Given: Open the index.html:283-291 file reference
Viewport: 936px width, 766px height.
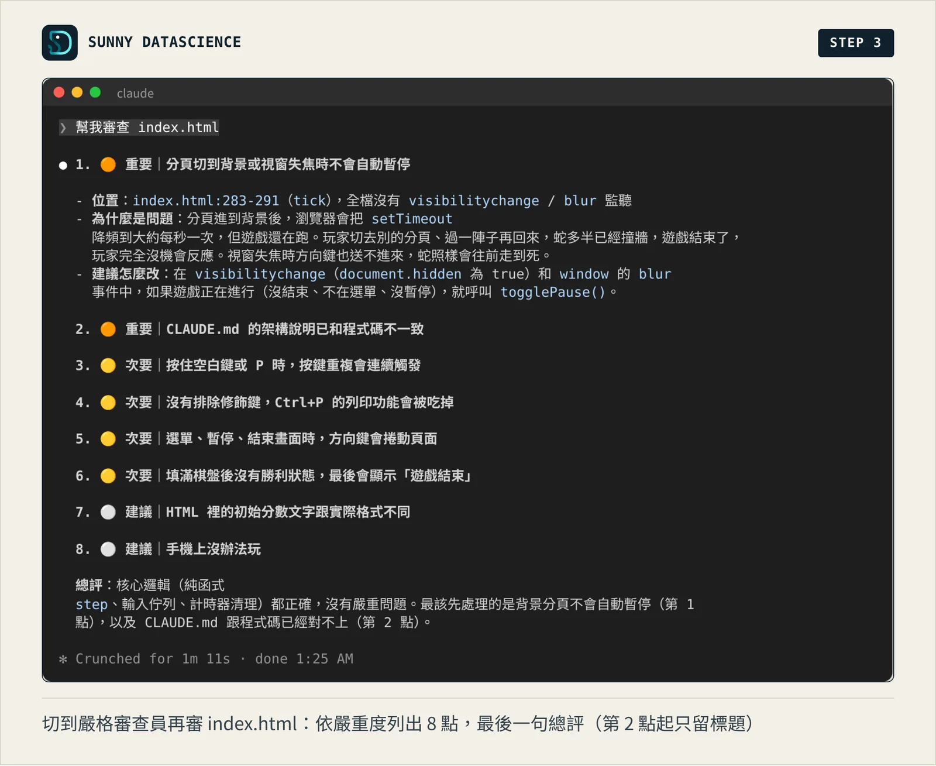Looking at the screenshot, I should coord(206,201).
